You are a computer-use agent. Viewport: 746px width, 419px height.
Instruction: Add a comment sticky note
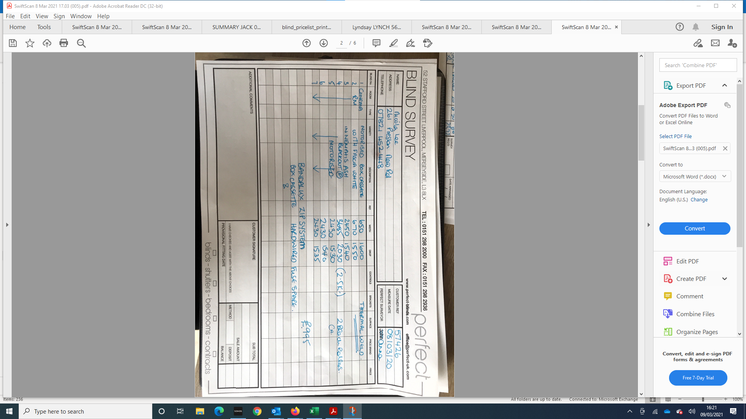pos(376,43)
